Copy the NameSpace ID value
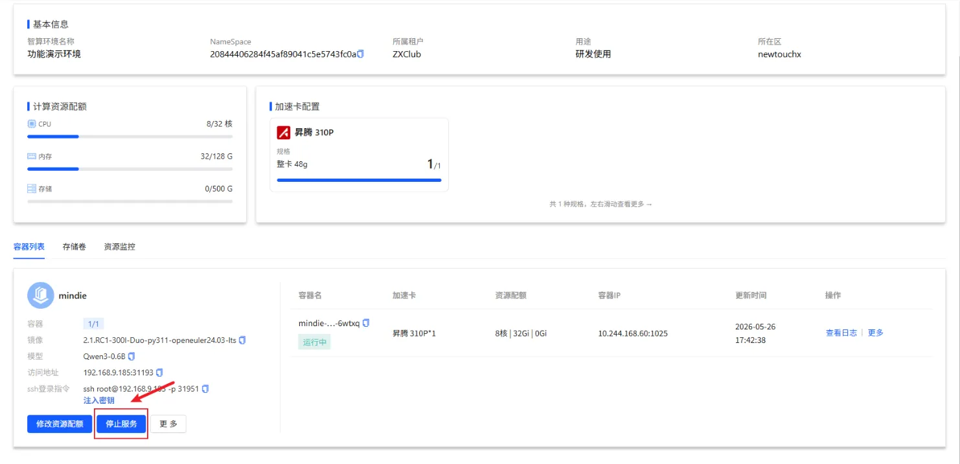 [361, 54]
